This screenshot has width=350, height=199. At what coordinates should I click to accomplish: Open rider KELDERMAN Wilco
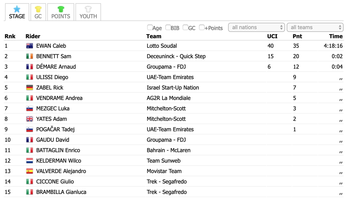pos(59,161)
